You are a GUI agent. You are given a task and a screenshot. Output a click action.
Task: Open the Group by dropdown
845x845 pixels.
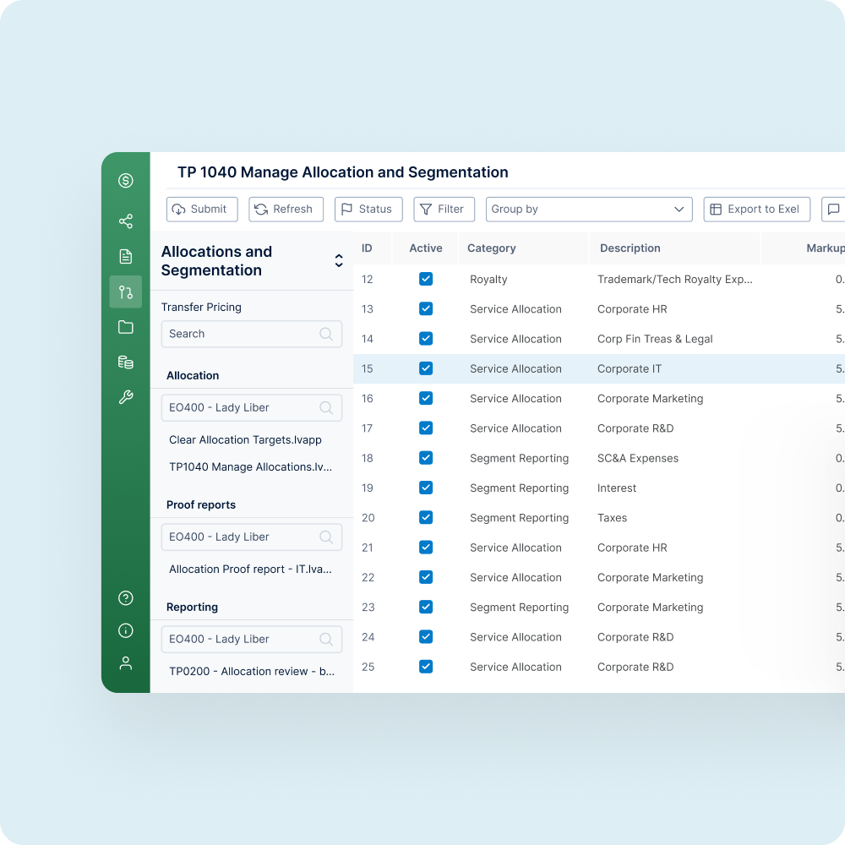[x=589, y=209]
